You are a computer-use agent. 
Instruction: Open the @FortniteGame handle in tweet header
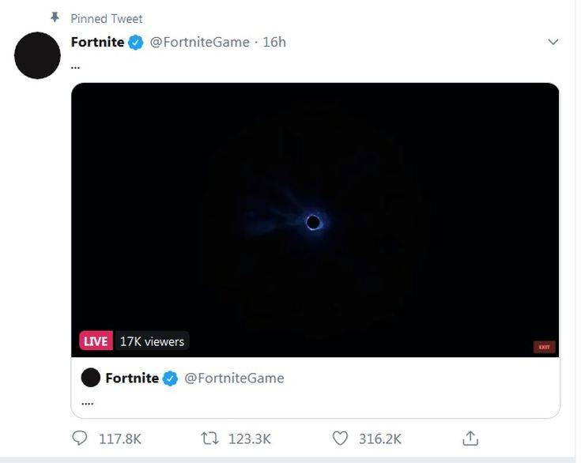[200, 42]
